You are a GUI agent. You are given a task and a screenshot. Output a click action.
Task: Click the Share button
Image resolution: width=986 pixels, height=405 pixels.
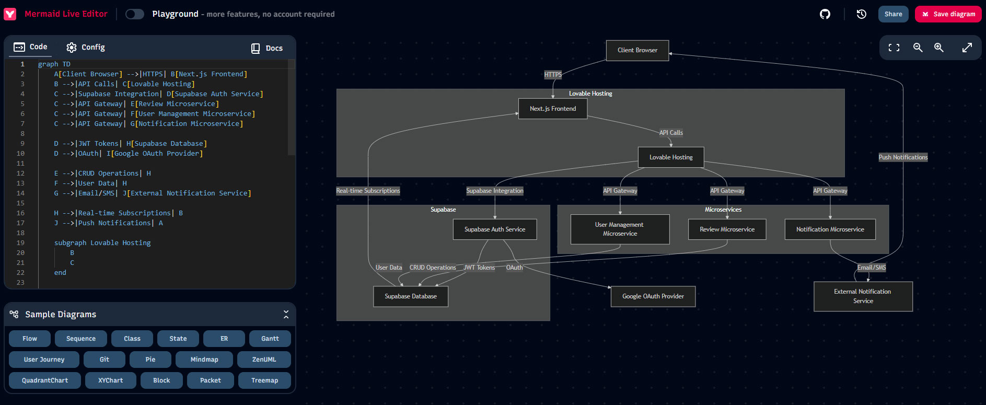[893, 14]
